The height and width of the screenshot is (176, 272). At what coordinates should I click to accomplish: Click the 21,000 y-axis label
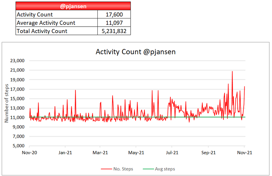tap(17, 70)
